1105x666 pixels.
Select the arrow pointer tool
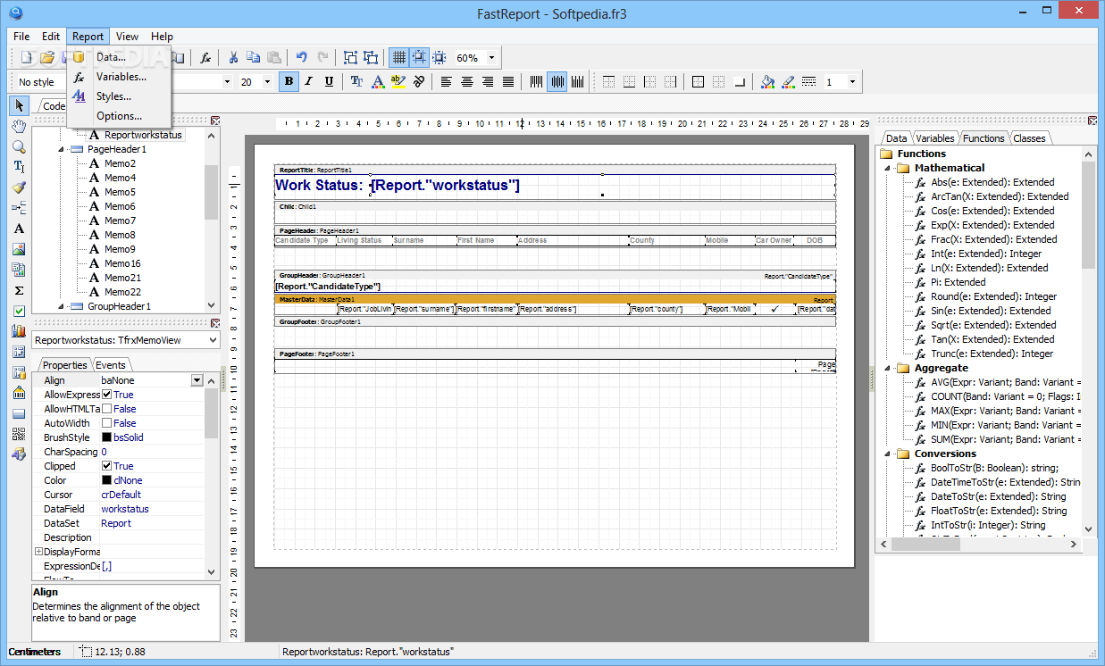tap(20, 106)
